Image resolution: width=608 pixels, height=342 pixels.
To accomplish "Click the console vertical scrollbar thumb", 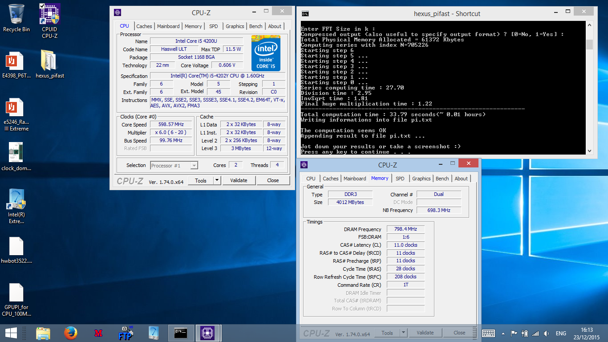I will [x=589, y=45].
